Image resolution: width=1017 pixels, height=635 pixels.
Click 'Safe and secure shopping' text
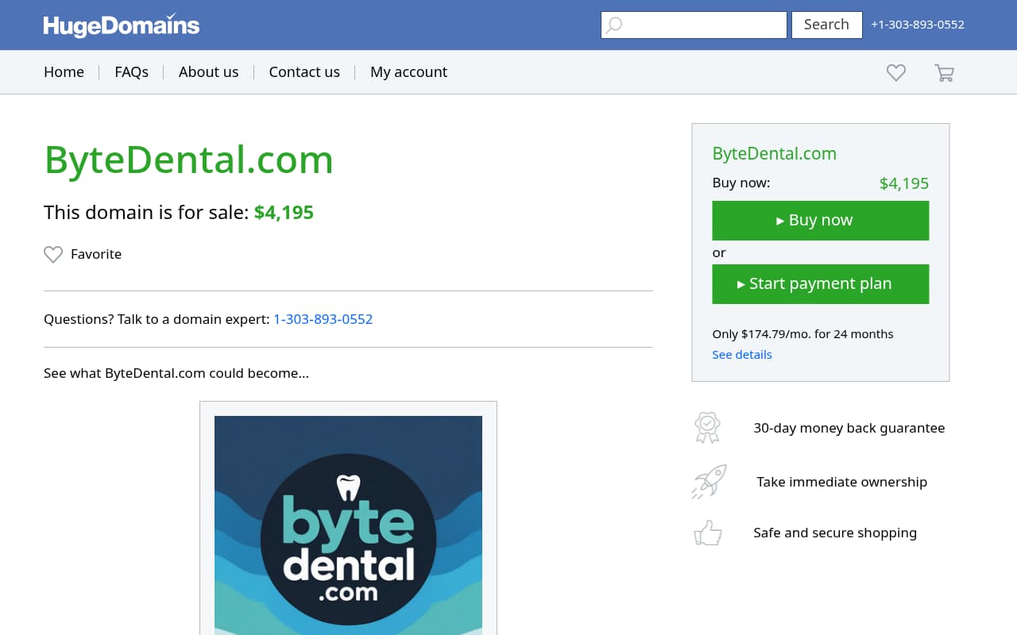pyautogui.click(x=835, y=533)
